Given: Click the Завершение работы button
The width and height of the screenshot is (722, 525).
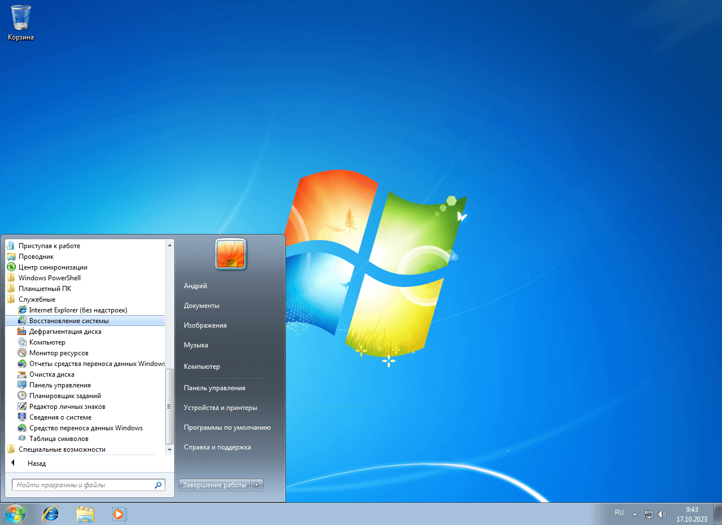Looking at the screenshot, I should 214,485.
